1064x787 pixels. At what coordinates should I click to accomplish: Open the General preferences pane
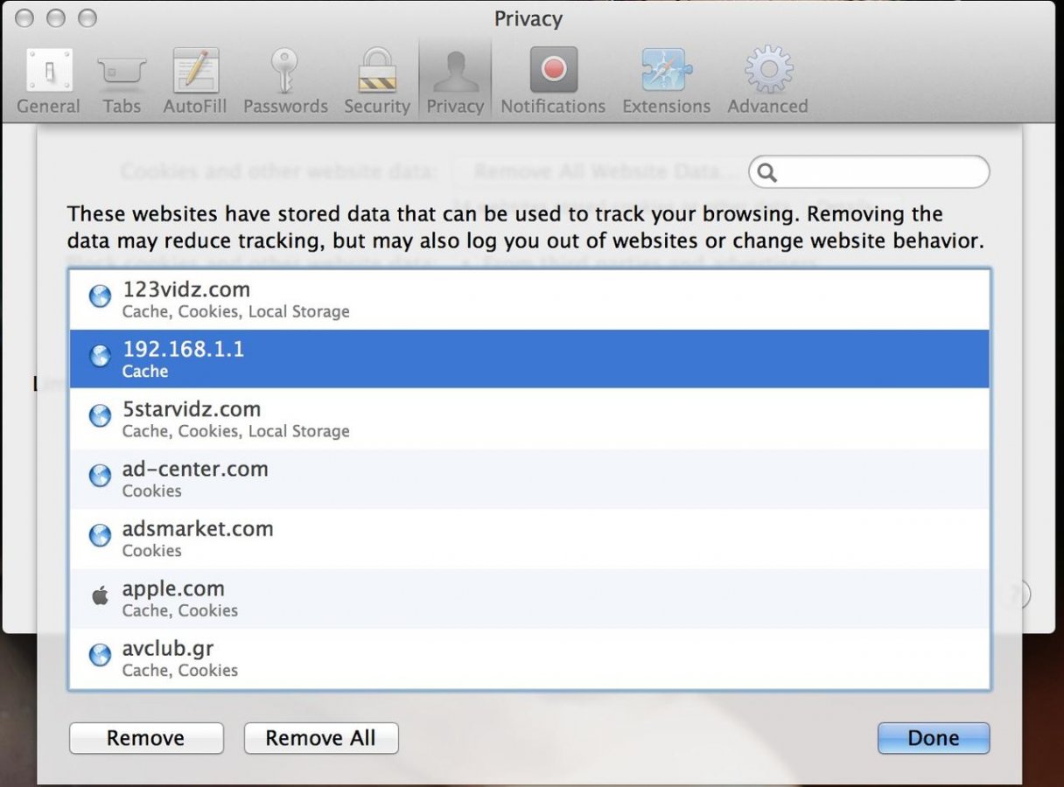(x=48, y=82)
